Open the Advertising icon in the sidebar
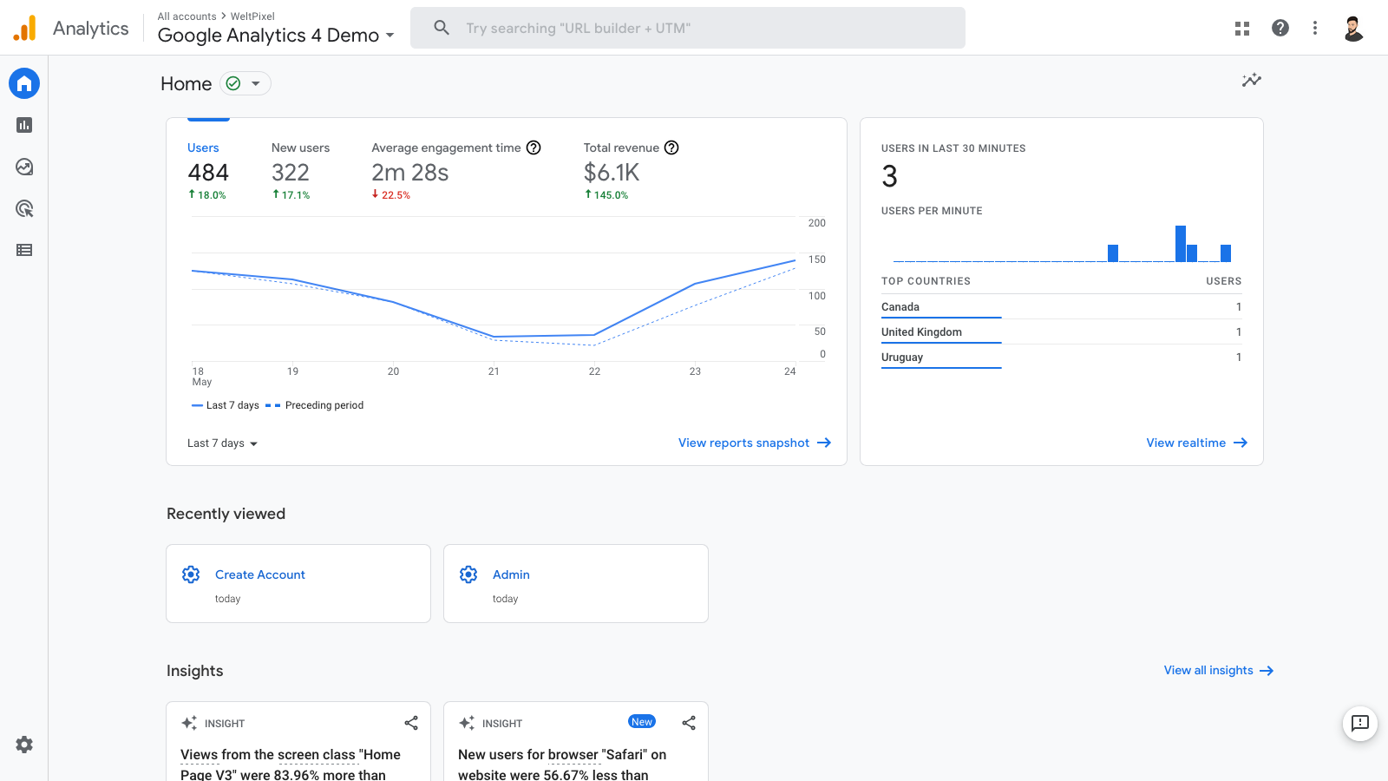Viewport: 1388px width, 781px height. [24, 208]
